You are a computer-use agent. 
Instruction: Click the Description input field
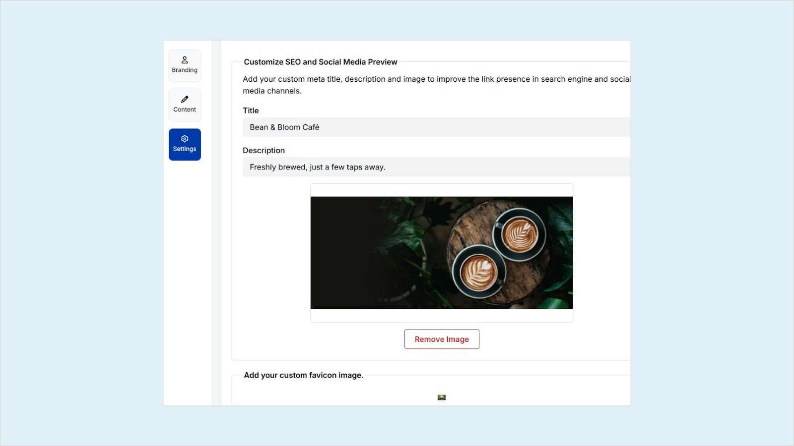pos(436,167)
